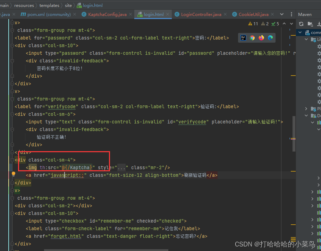This screenshot has height=251, width=321.
Task: Open the built-in IntelliJ browser preview
Action: 243,38
